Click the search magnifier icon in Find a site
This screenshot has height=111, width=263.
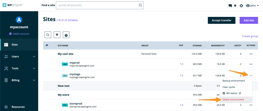pos(140,5)
